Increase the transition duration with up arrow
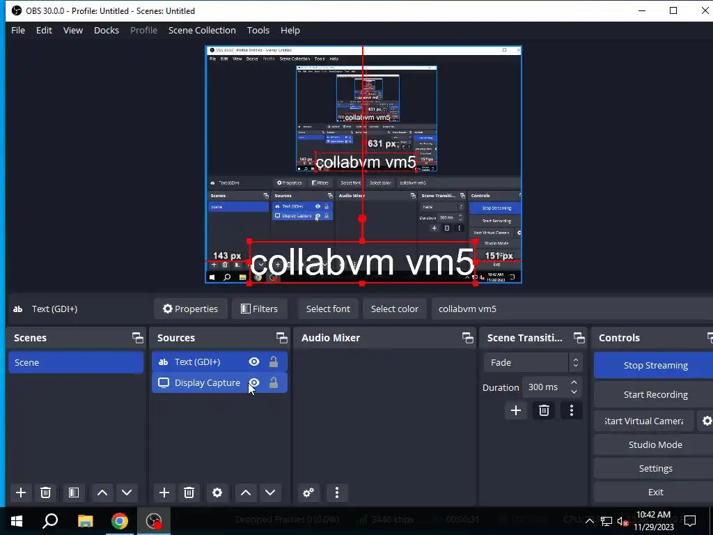This screenshot has width=713, height=535. pos(574,382)
